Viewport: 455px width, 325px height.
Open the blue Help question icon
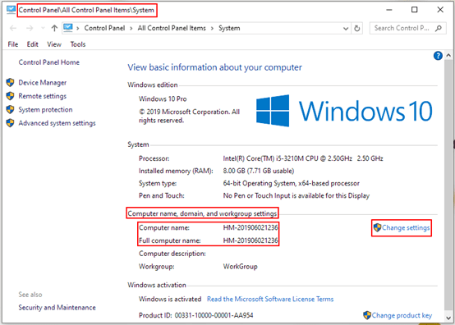(x=438, y=56)
